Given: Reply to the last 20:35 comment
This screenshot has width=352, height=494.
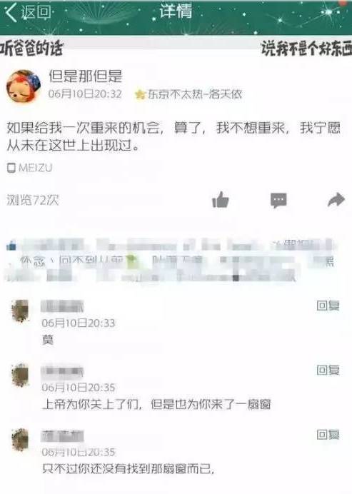Looking at the screenshot, I should point(328,435).
